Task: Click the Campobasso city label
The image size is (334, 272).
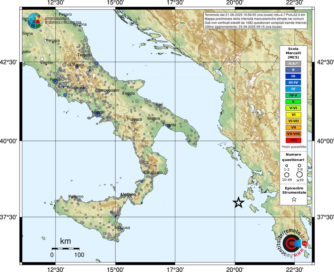Action: pyautogui.click(x=107, y=90)
